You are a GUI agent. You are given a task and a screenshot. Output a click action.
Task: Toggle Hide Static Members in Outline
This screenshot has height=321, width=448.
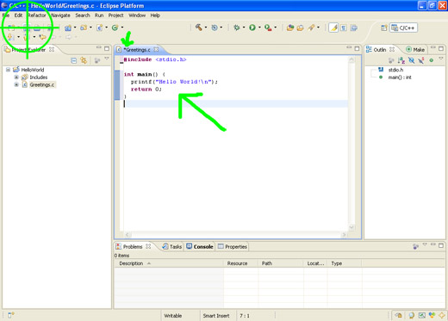coord(421,60)
